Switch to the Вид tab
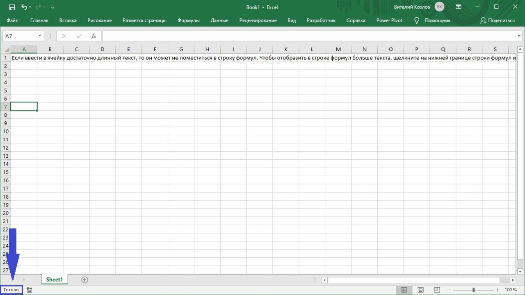 pyautogui.click(x=292, y=20)
